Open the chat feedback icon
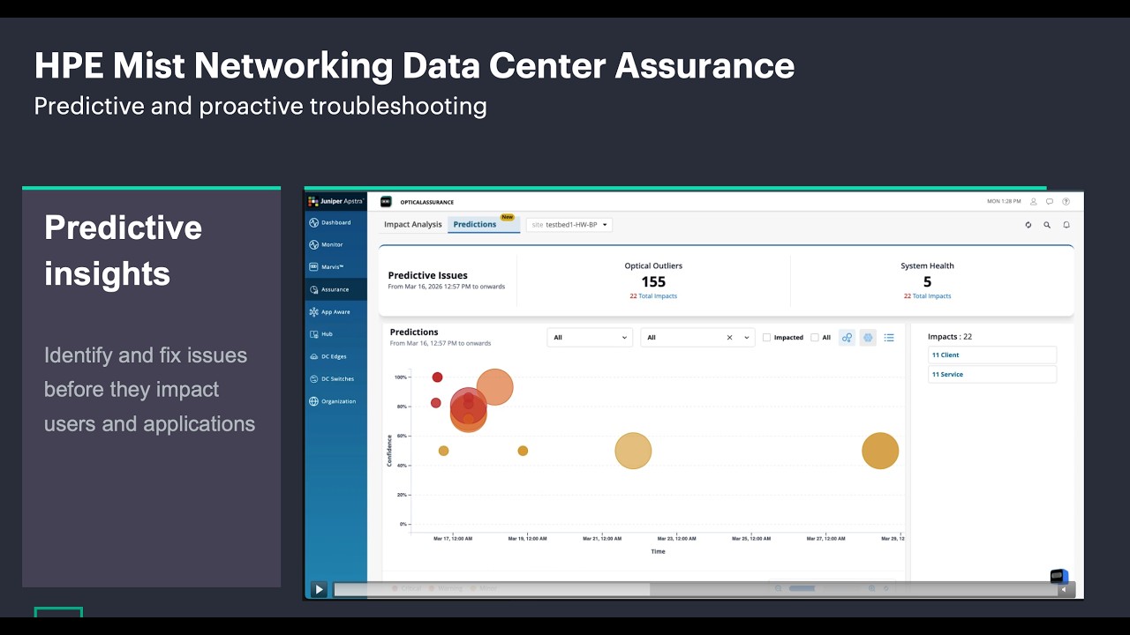This screenshot has height=635, width=1130. pos(1050,202)
